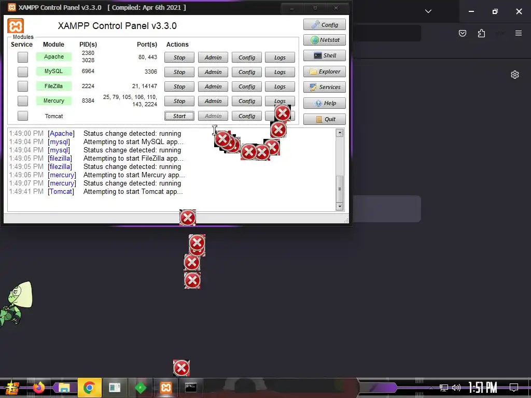Stop the FileZilla module
This screenshot has height=398, width=531.
pos(179,87)
